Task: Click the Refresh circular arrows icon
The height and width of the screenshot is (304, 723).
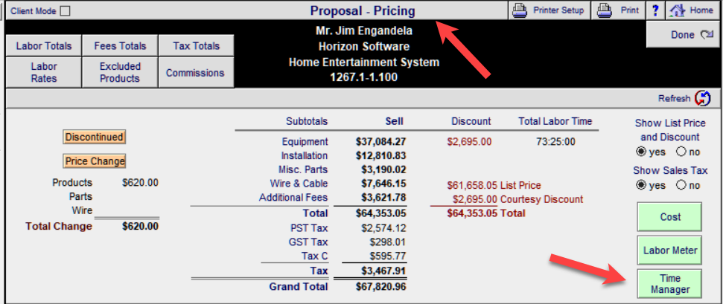Action: point(702,98)
